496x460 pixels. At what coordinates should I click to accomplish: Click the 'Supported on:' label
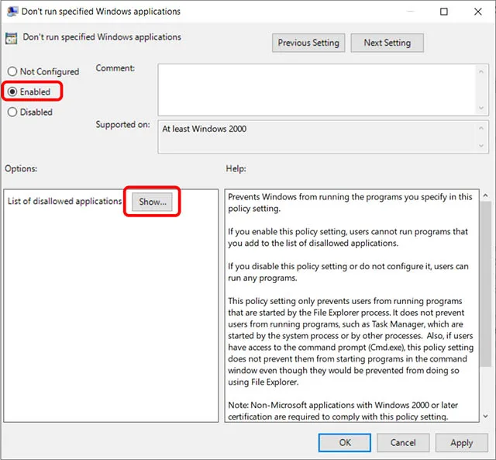coord(122,124)
